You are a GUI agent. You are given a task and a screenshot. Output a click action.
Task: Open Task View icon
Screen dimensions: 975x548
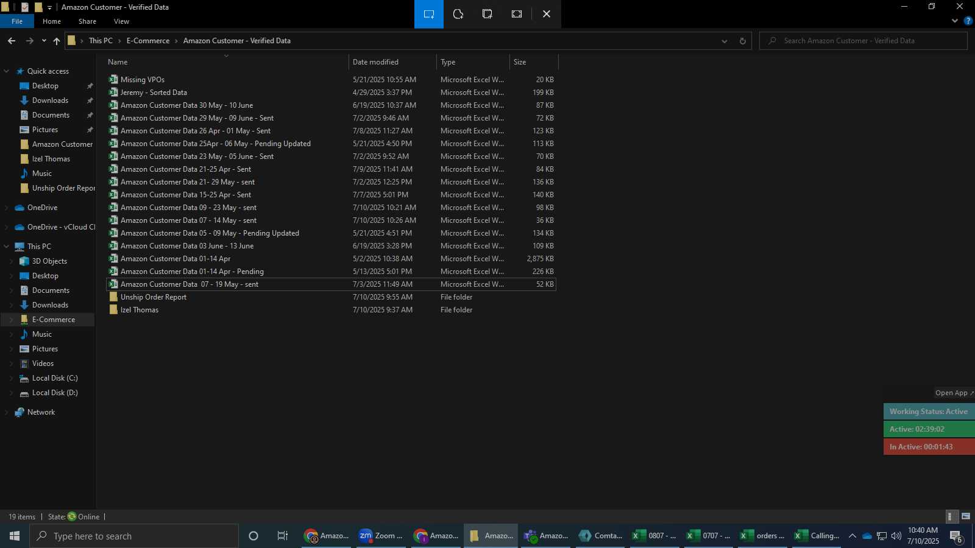pyautogui.click(x=283, y=536)
